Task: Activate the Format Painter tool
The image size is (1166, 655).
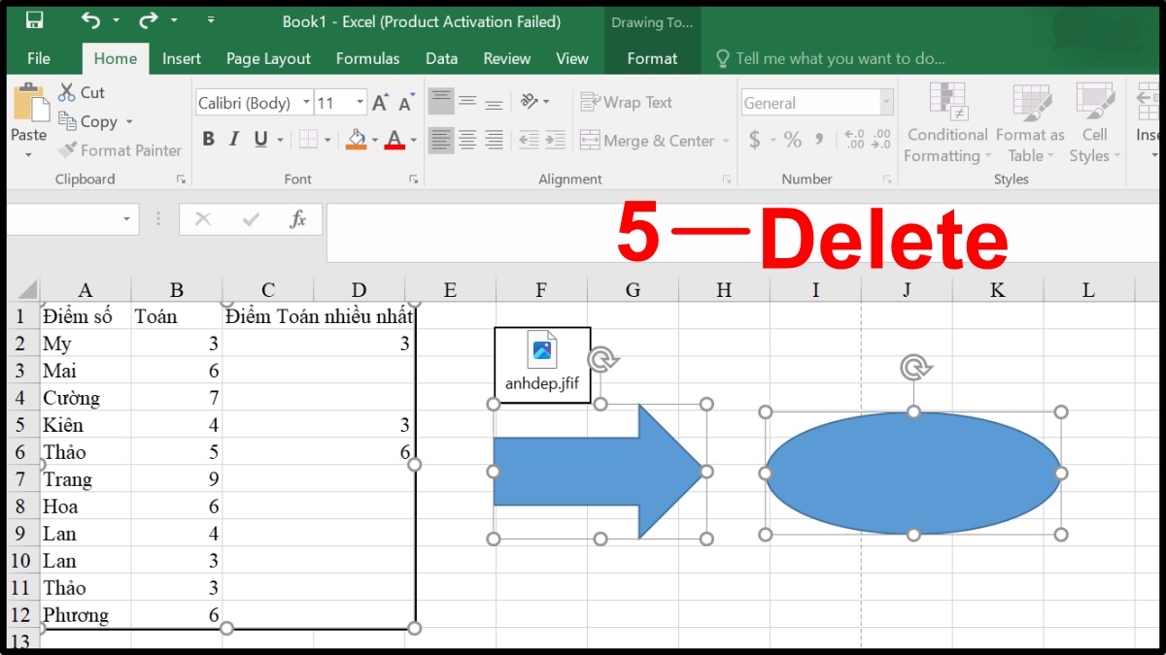Action: click(120, 150)
